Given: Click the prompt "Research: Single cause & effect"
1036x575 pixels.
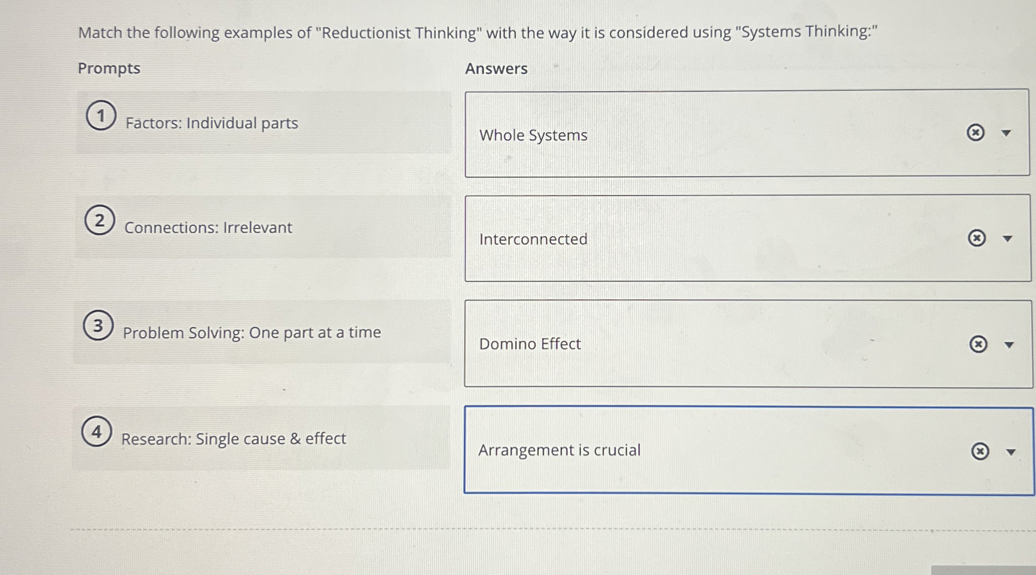Looking at the screenshot, I should coord(234,438).
